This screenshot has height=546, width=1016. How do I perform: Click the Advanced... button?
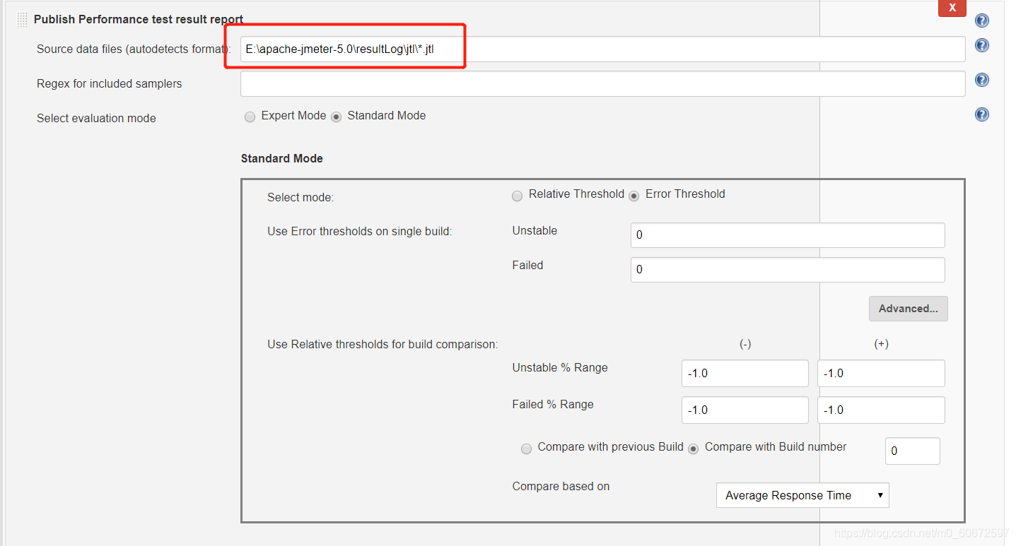pos(908,309)
